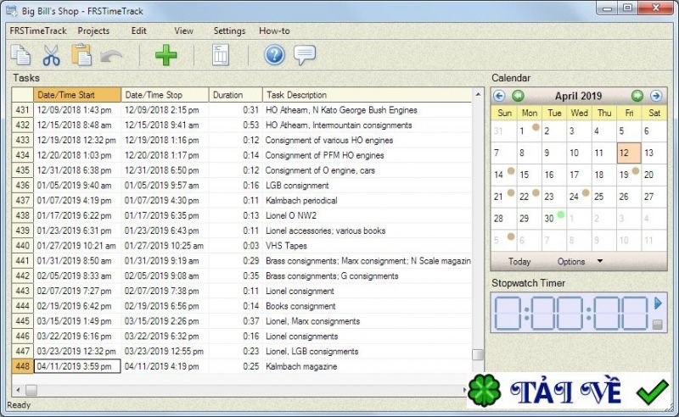Screen dimensions: 679x417
Task: Open the View menu
Action: 183,31
